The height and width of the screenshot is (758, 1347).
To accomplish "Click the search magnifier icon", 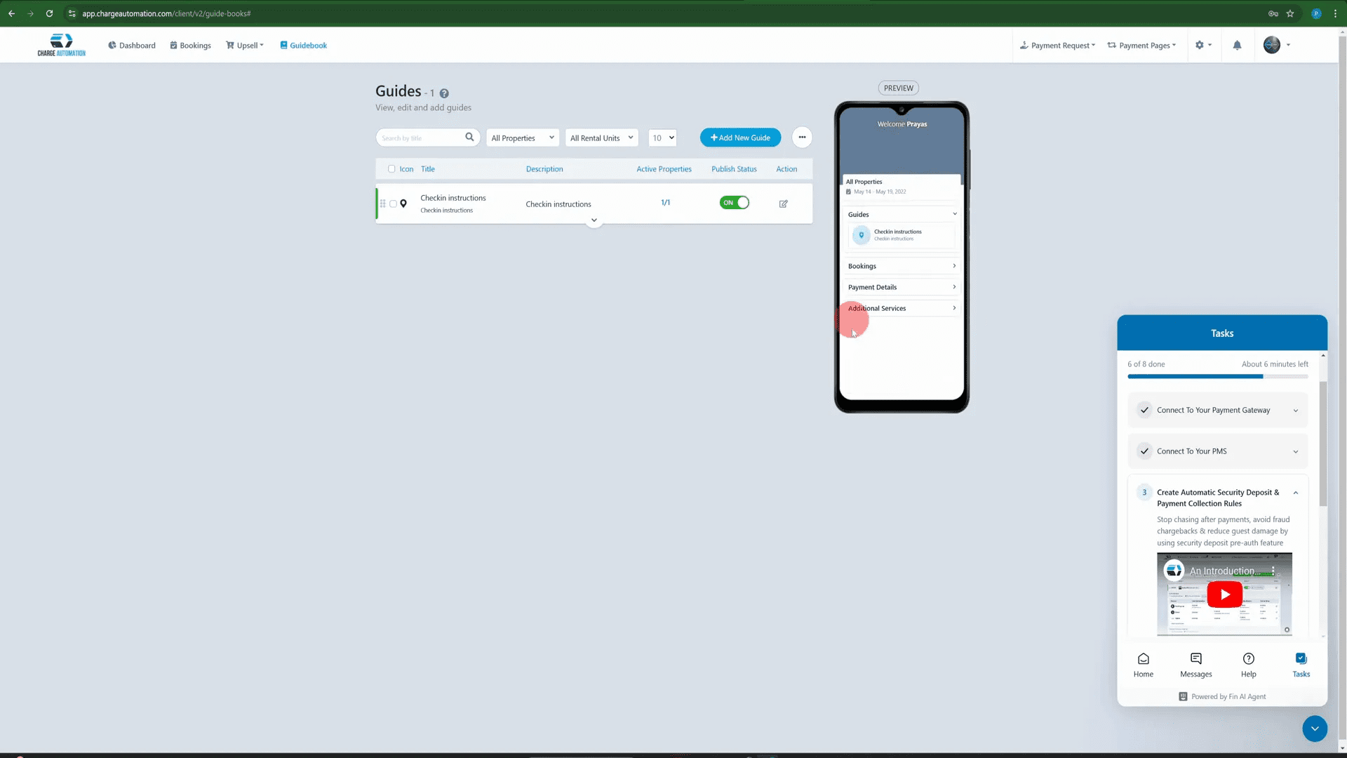I will pyautogui.click(x=469, y=137).
